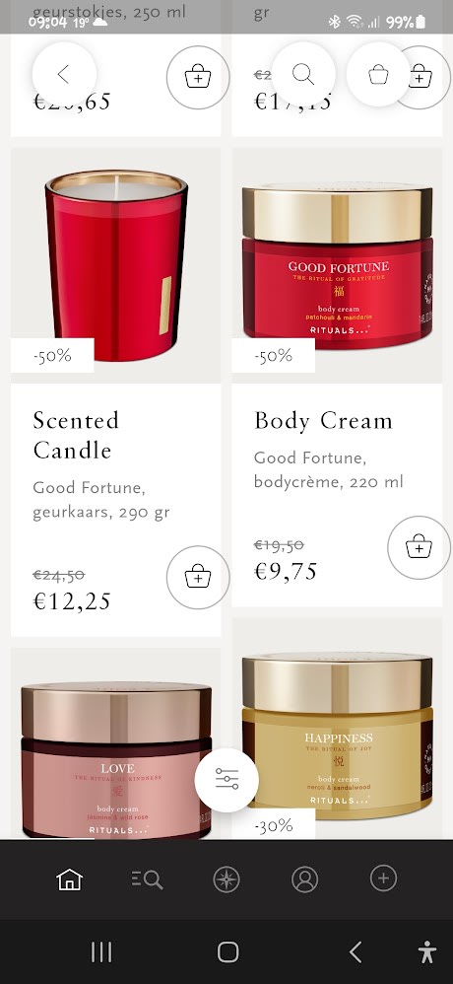Viewport: 453px width, 984px height.
Task: Tap the Android recent apps button
Action: (101, 952)
